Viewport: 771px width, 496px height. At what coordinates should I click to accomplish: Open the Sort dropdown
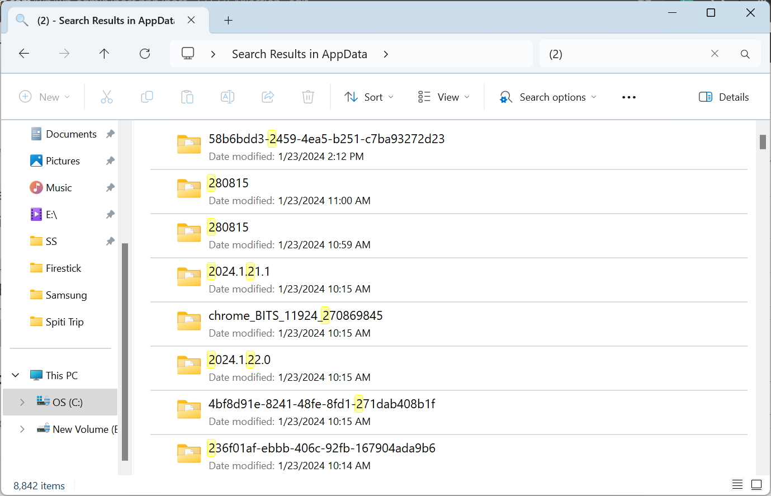[369, 97]
